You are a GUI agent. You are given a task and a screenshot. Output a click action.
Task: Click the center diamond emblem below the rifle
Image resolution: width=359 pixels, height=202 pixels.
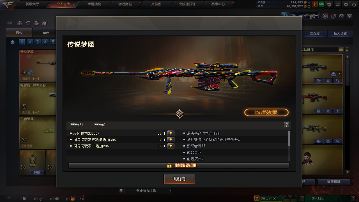(x=179, y=114)
